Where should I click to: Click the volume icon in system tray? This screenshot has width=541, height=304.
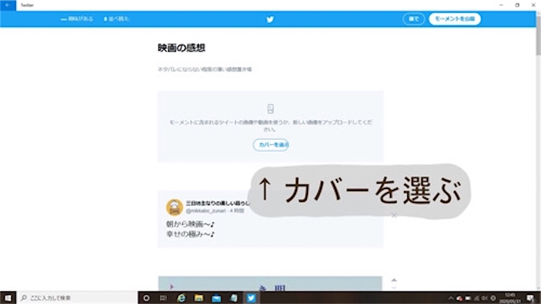(x=484, y=298)
